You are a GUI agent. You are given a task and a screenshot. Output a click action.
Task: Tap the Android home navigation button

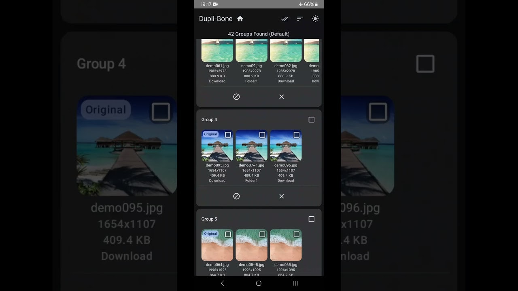(x=259, y=283)
